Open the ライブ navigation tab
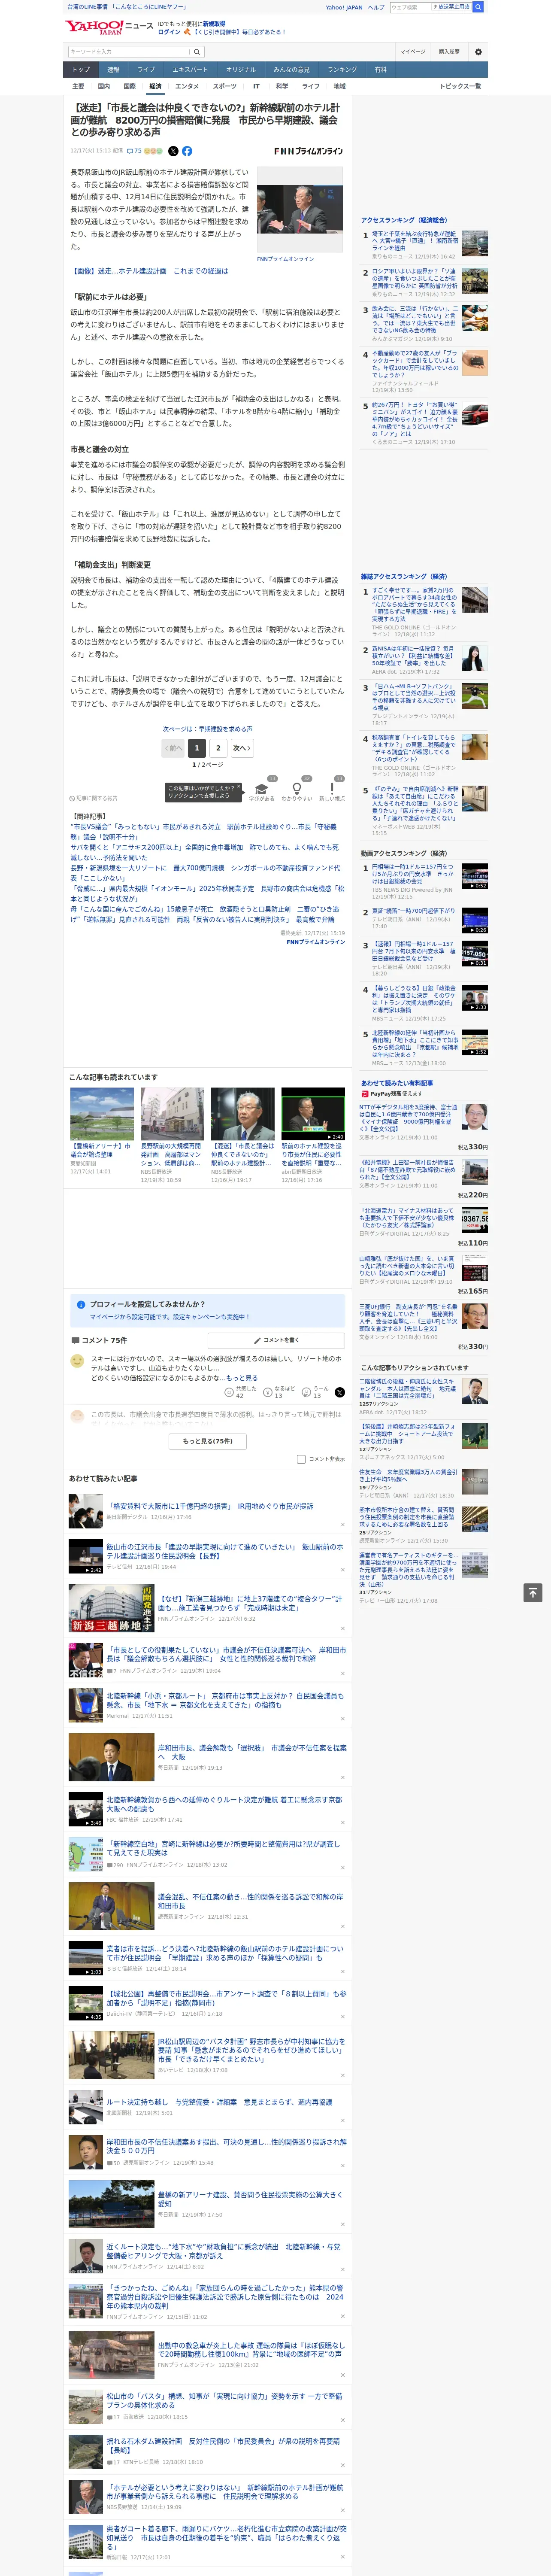 [x=146, y=70]
